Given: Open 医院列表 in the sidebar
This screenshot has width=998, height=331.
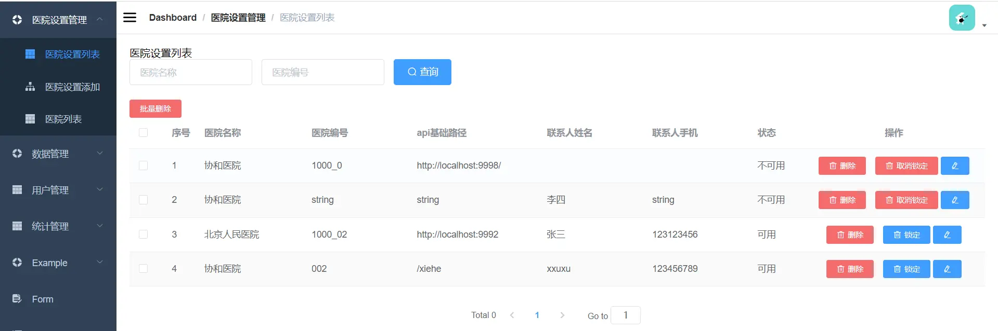Looking at the screenshot, I should (58, 119).
